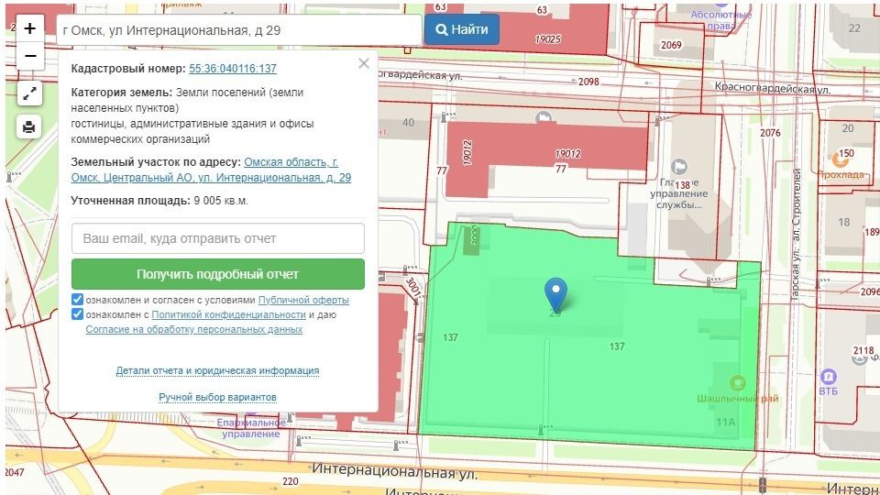
Task: Click Получить подробный отчет button
Action: coord(217,274)
